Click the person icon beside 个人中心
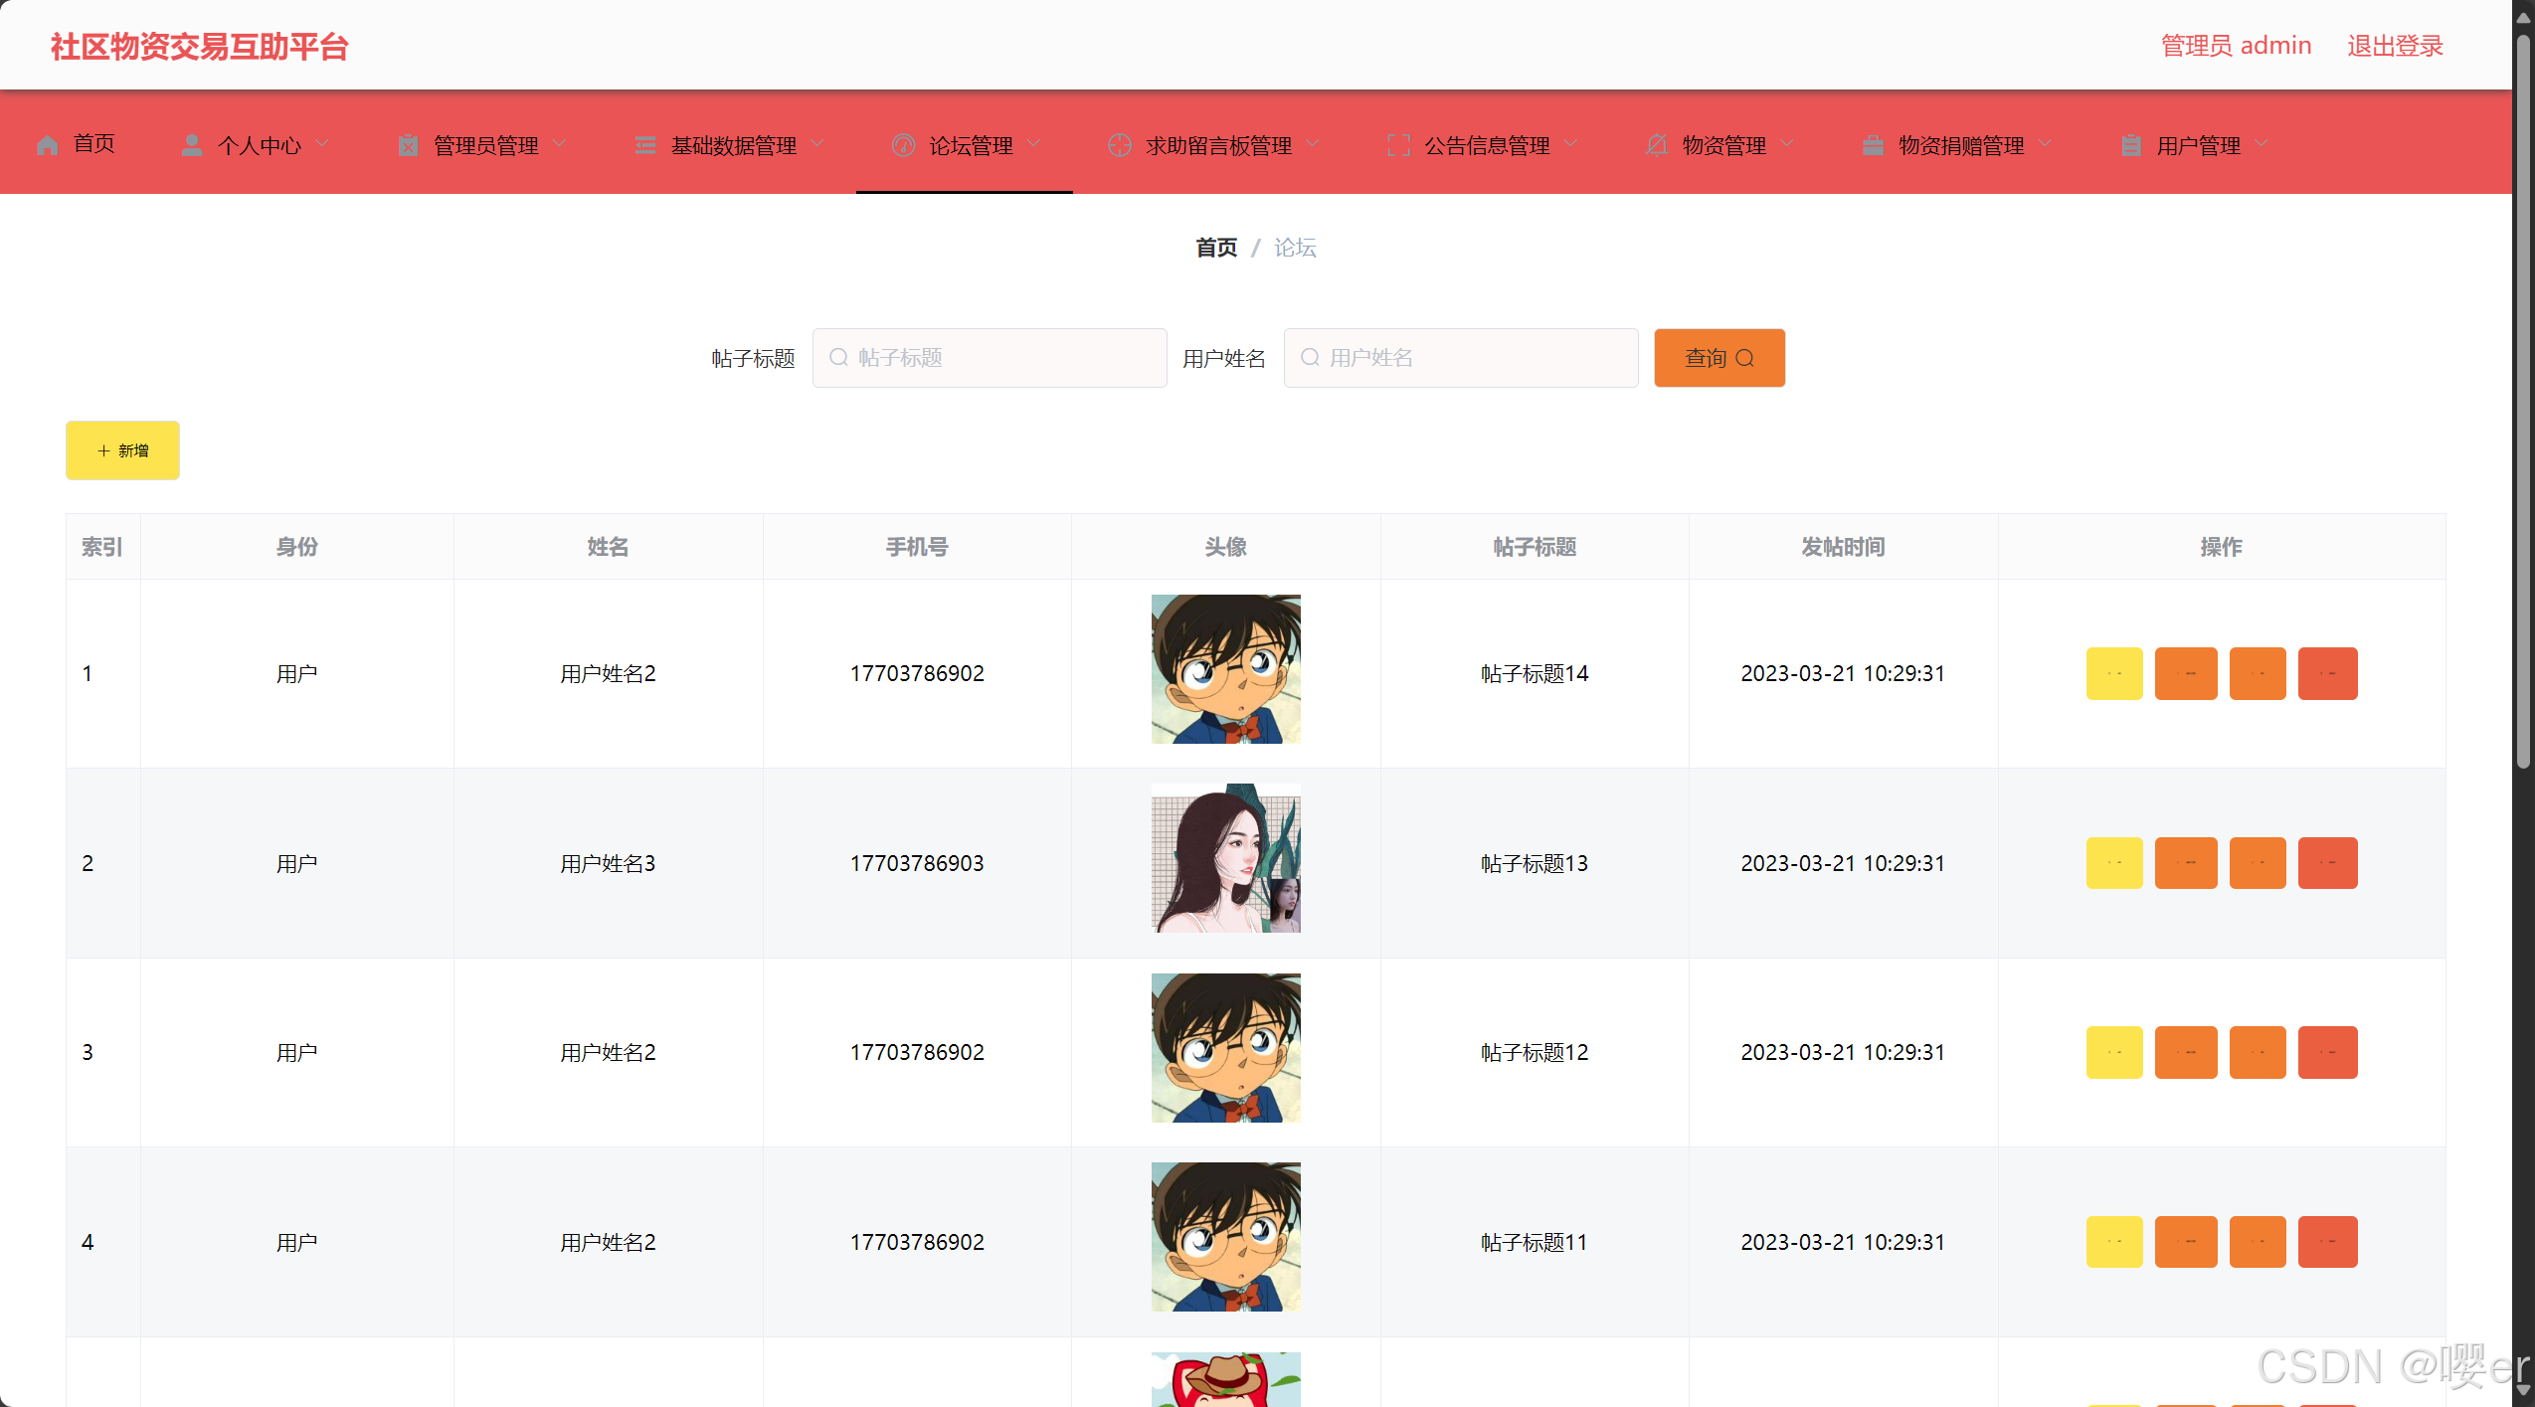The width and height of the screenshot is (2535, 1407). coord(191,145)
